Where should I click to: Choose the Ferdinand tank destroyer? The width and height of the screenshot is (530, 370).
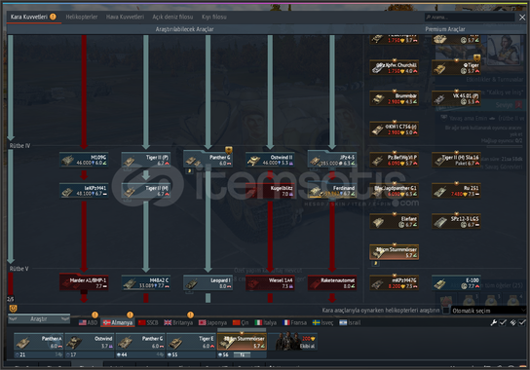click(332, 191)
